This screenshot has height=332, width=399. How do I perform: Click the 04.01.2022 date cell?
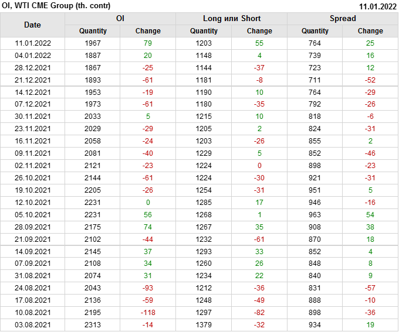click(x=32, y=56)
